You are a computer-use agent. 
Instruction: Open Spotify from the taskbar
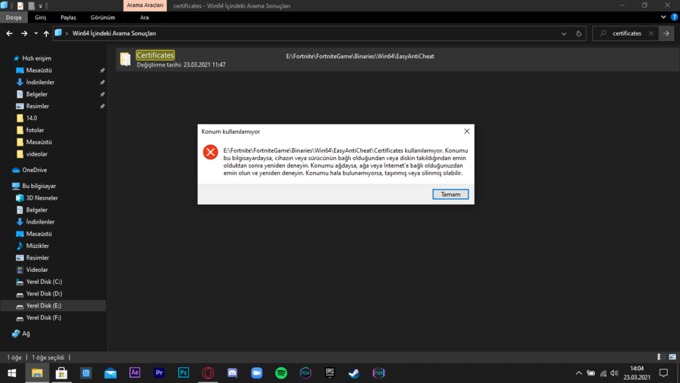281,372
